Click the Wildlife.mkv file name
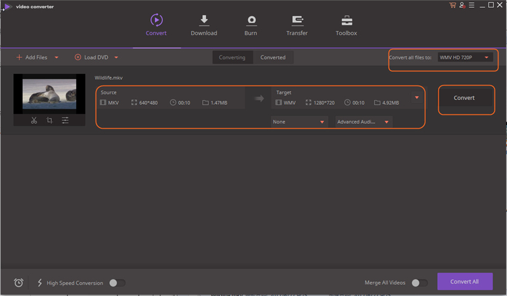The image size is (507, 296). [x=109, y=78]
